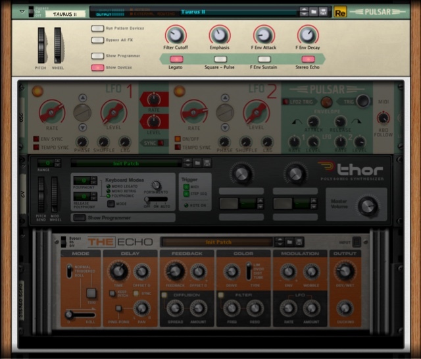Open Thor browse patch folder icon
Image resolution: width=421 pixels, height=359 pixels.
(x=197, y=163)
